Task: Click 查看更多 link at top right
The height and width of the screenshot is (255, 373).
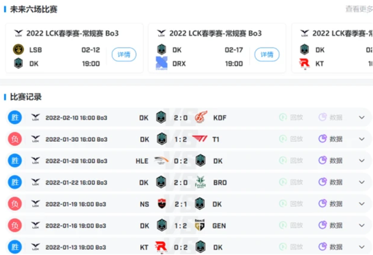Action: coord(359,9)
